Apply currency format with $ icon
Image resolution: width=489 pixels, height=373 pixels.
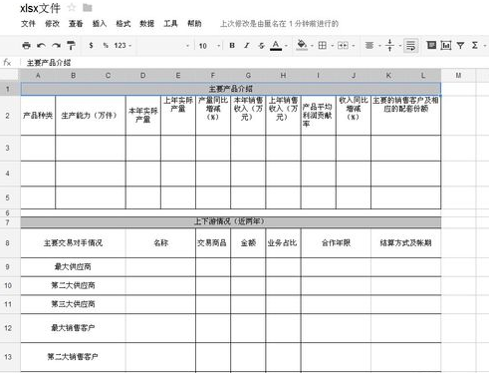(91, 46)
